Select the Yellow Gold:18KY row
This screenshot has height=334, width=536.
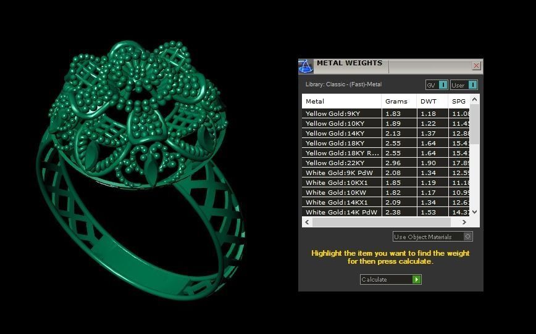(x=386, y=144)
